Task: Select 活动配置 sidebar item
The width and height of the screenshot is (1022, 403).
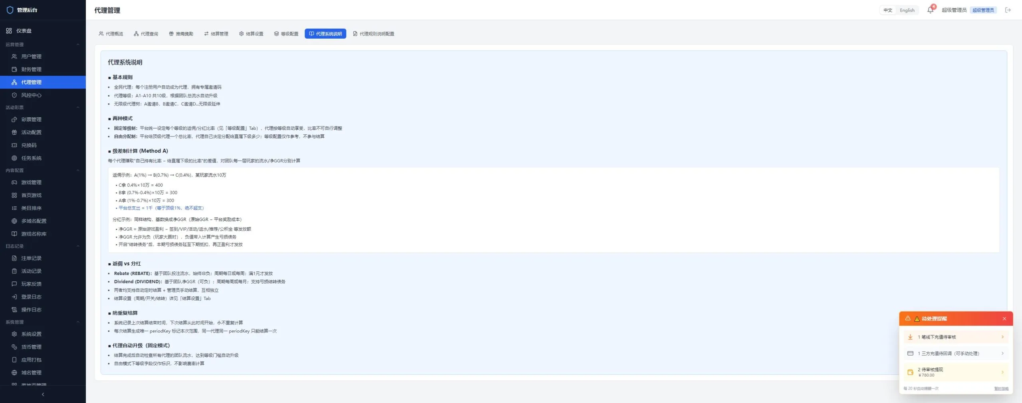Action: point(43,132)
